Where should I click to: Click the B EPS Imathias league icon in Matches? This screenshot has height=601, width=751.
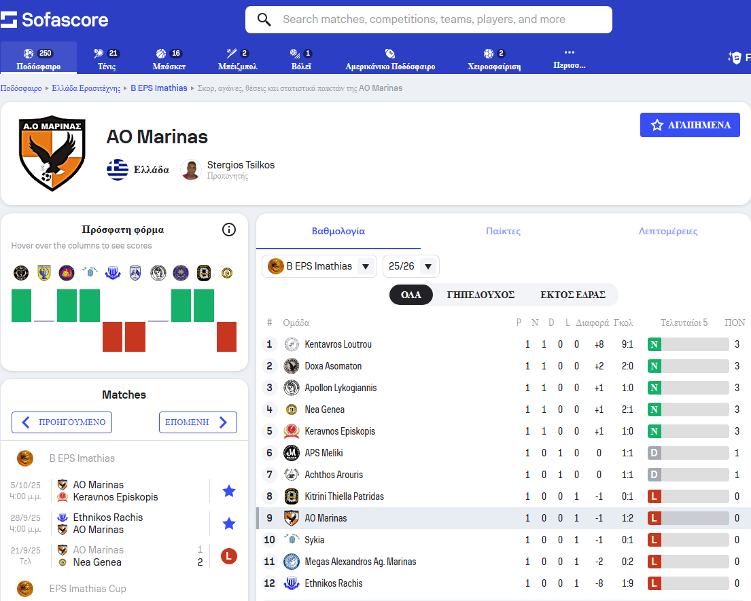[x=25, y=458]
